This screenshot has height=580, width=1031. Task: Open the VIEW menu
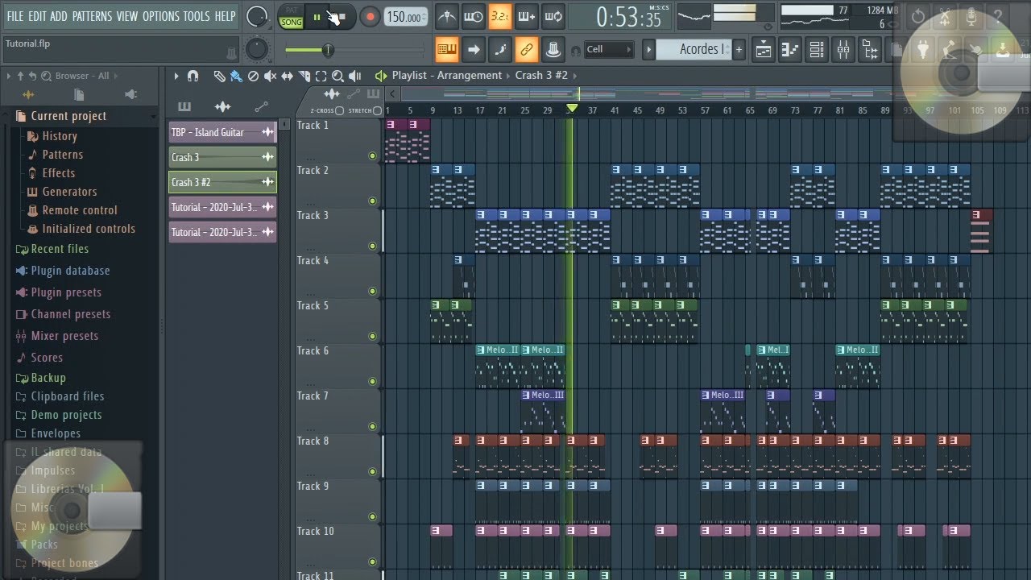(127, 16)
